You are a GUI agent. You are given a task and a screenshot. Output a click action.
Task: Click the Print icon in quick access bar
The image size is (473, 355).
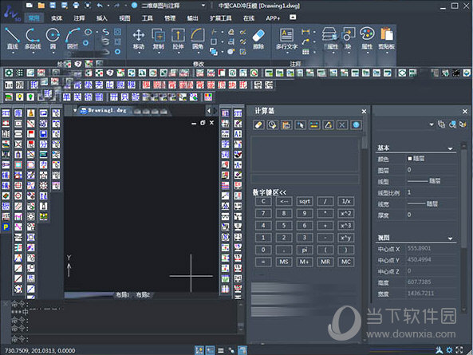[x=76, y=5]
